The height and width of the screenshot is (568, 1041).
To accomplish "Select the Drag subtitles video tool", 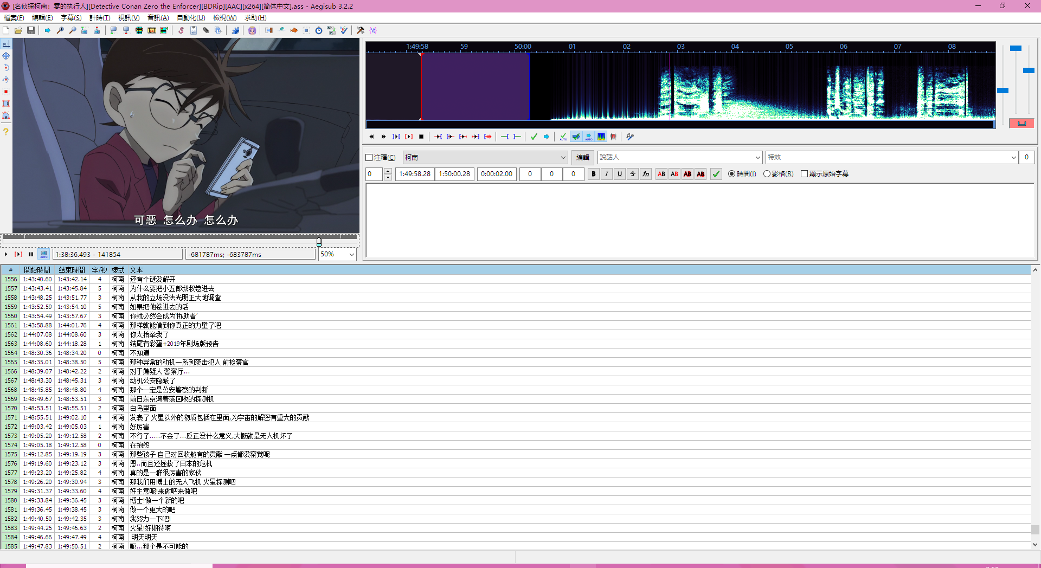I will pyautogui.click(x=6, y=56).
